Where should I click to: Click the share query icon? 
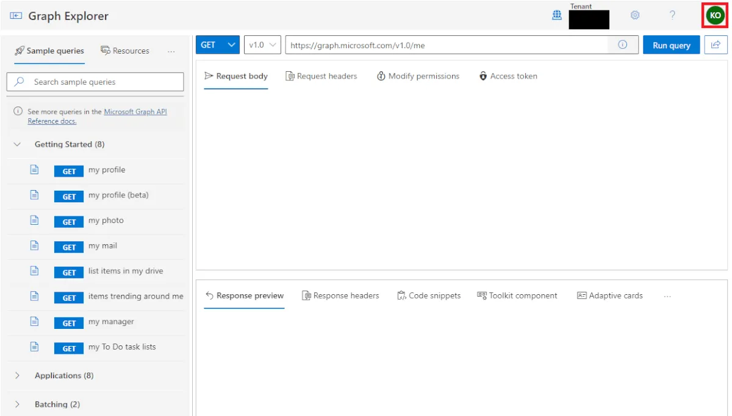tap(716, 44)
